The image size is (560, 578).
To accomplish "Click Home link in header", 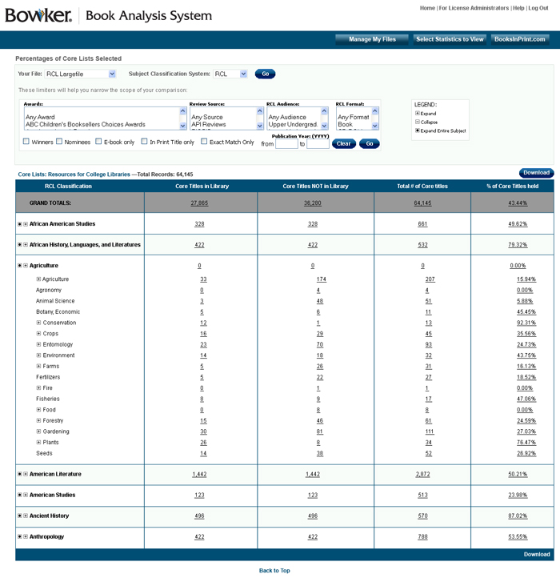I will pyautogui.click(x=427, y=8).
